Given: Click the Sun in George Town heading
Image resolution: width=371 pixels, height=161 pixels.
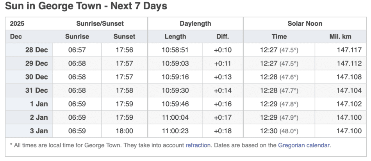Looking at the screenshot, I should click(x=86, y=7).
